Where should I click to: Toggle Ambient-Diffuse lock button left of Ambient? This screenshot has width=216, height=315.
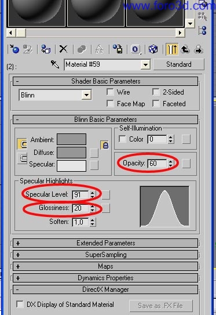(22, 144)
